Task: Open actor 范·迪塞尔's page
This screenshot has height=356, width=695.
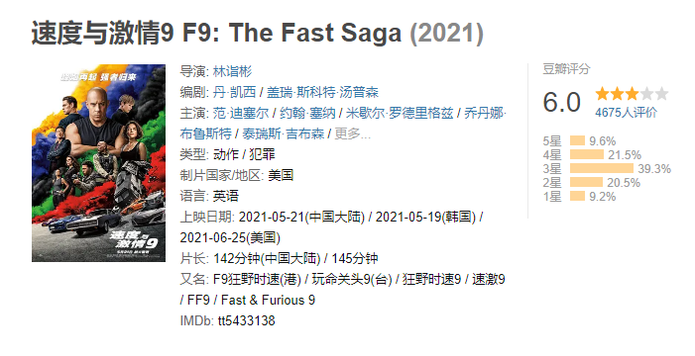Action: (x=241, y=113)
